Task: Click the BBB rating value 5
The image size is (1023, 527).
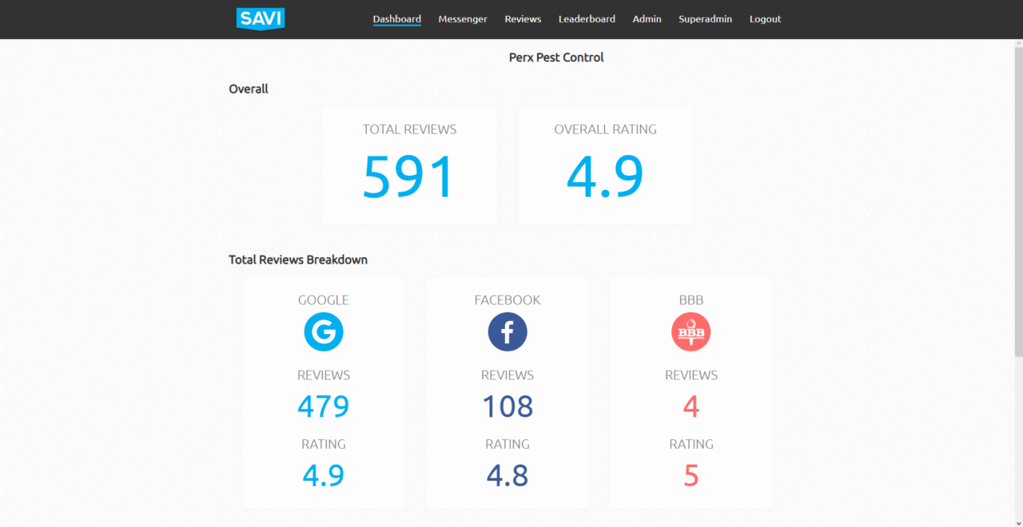Action: pyautogui.click(x=691, y=475)
